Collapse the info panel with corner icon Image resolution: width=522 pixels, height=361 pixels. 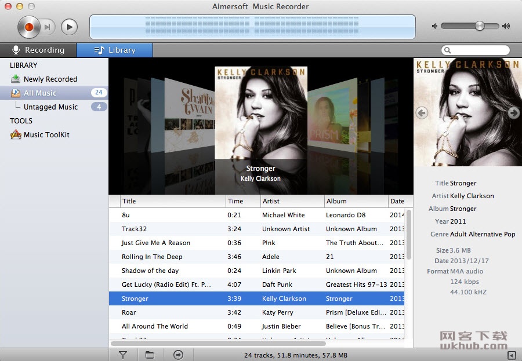pos(512,355)
